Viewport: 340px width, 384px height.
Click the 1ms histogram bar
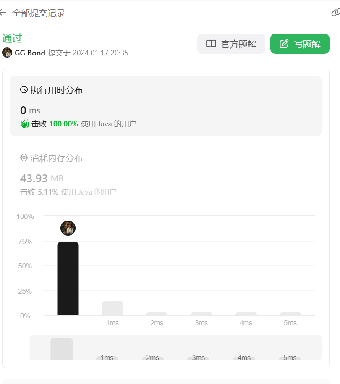[x=112, y=308]
